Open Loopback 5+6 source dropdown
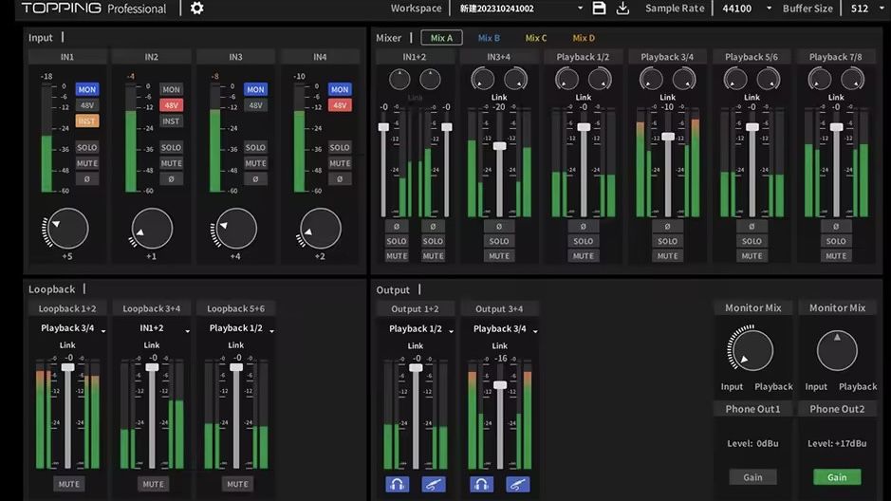This screenshot has width=891, height=501. (240, 328)
